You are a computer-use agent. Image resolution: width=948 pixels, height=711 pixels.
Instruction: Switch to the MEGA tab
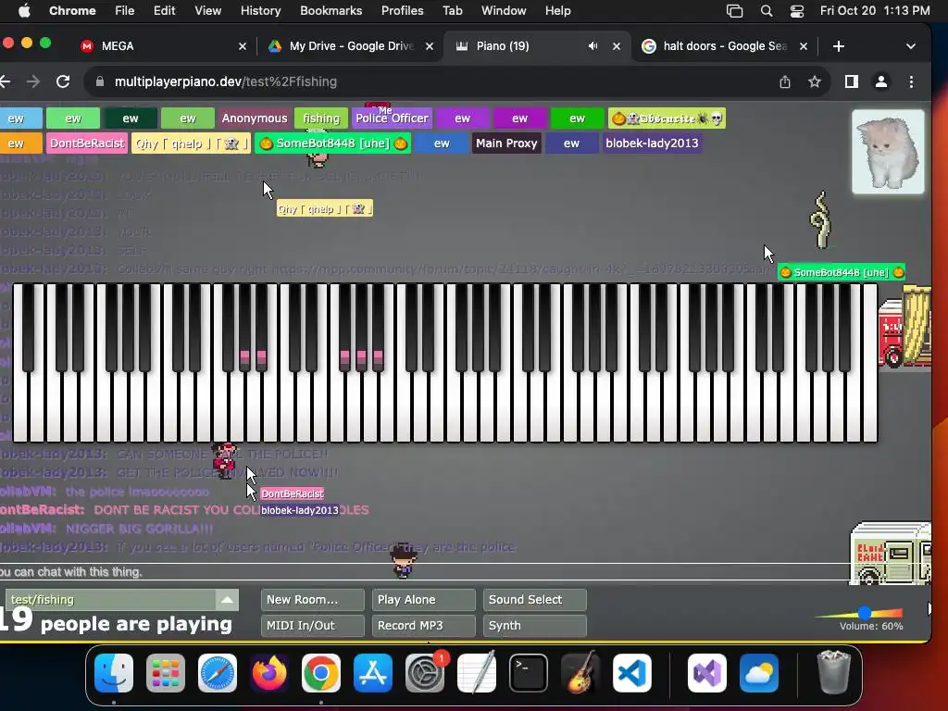click(x=163, y=46)
